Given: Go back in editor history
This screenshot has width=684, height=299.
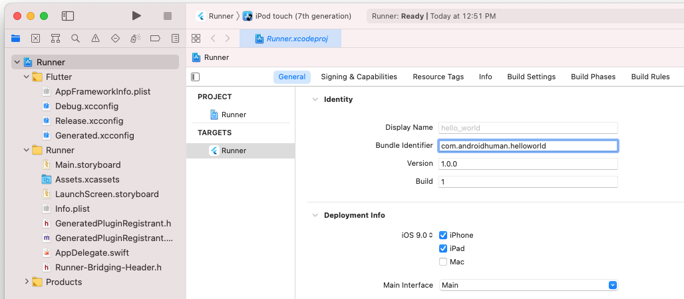Looking at the screenshot, I should pyautogui.click(x=213, y=39).
